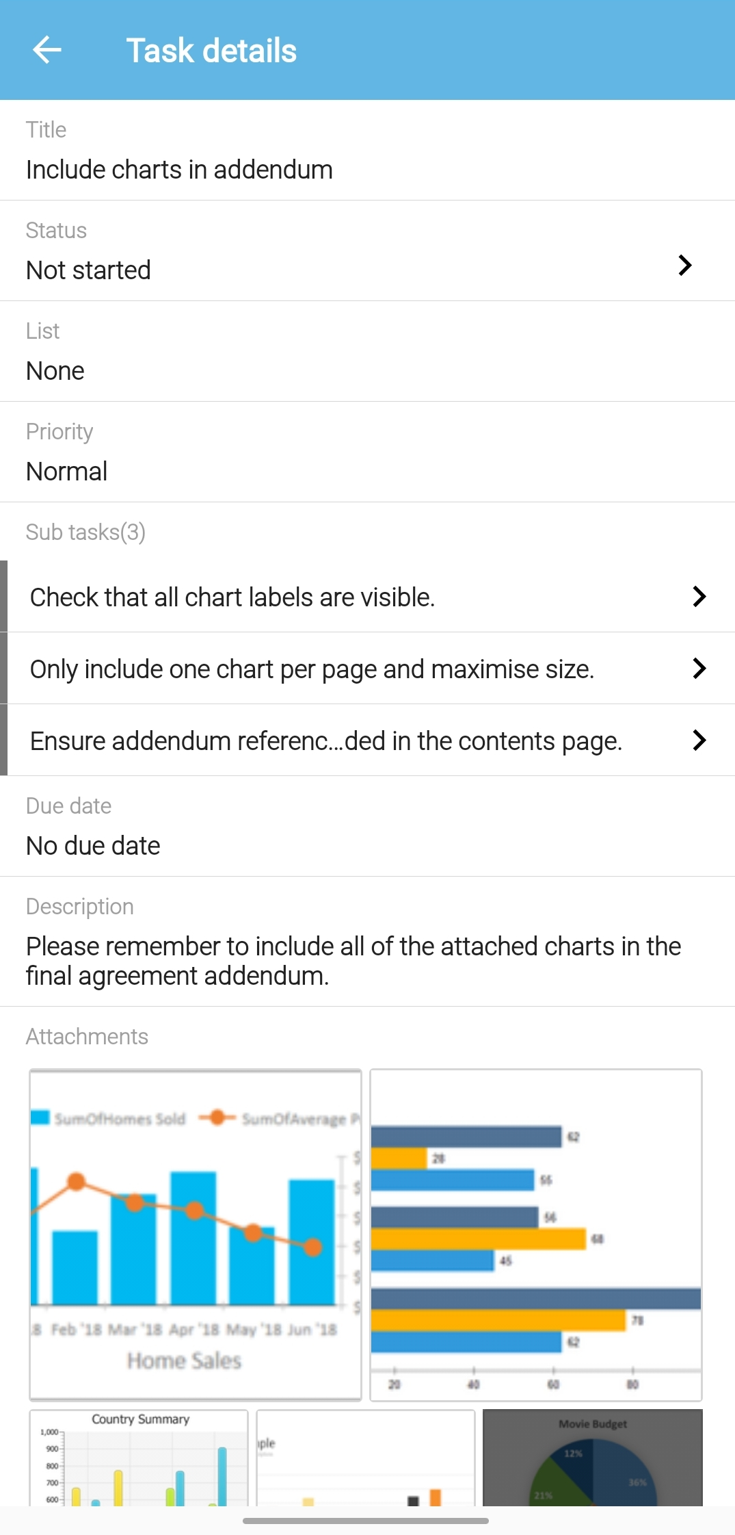Expand chevron for chart labels subtask
The width and height of the screenshot is (735, 1535).
click(698, 597)
